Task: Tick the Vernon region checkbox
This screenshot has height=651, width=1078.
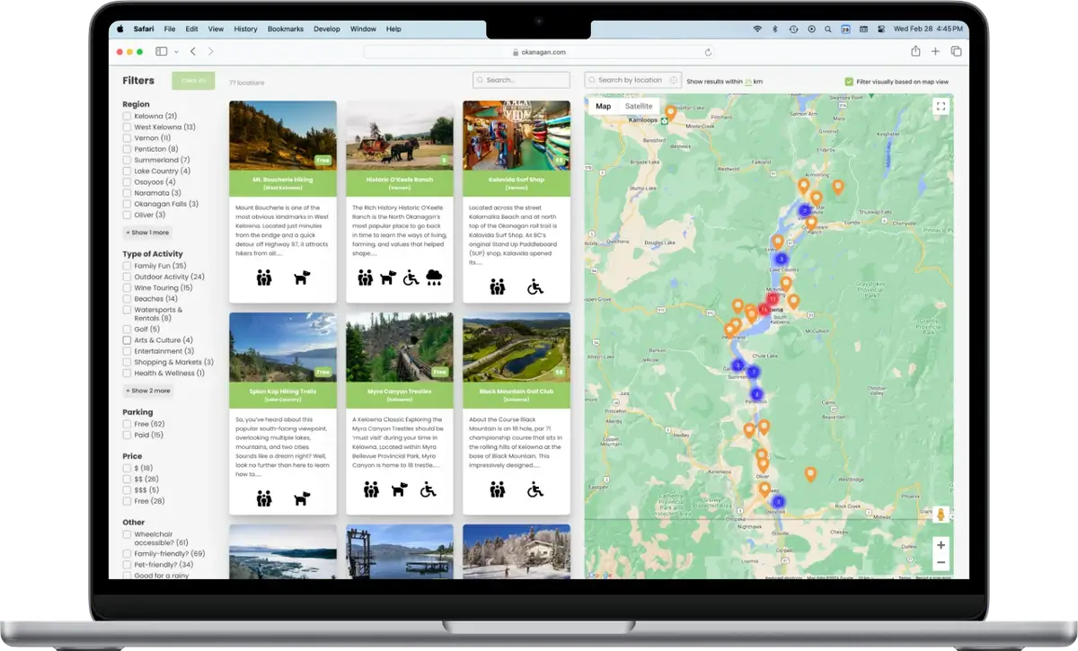Action: click(128, 138)
